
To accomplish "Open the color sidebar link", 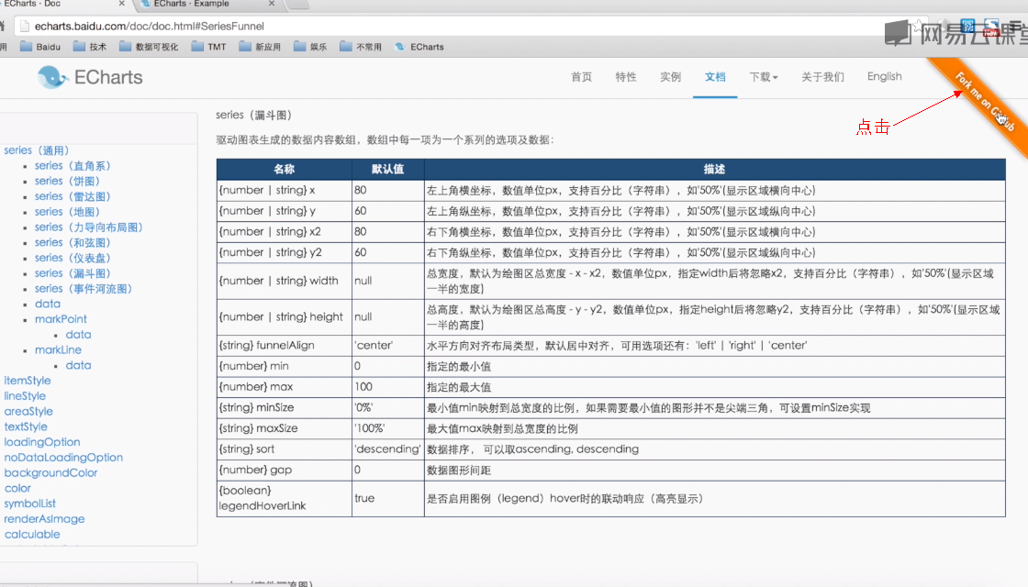I will click(x=17, y=488).
